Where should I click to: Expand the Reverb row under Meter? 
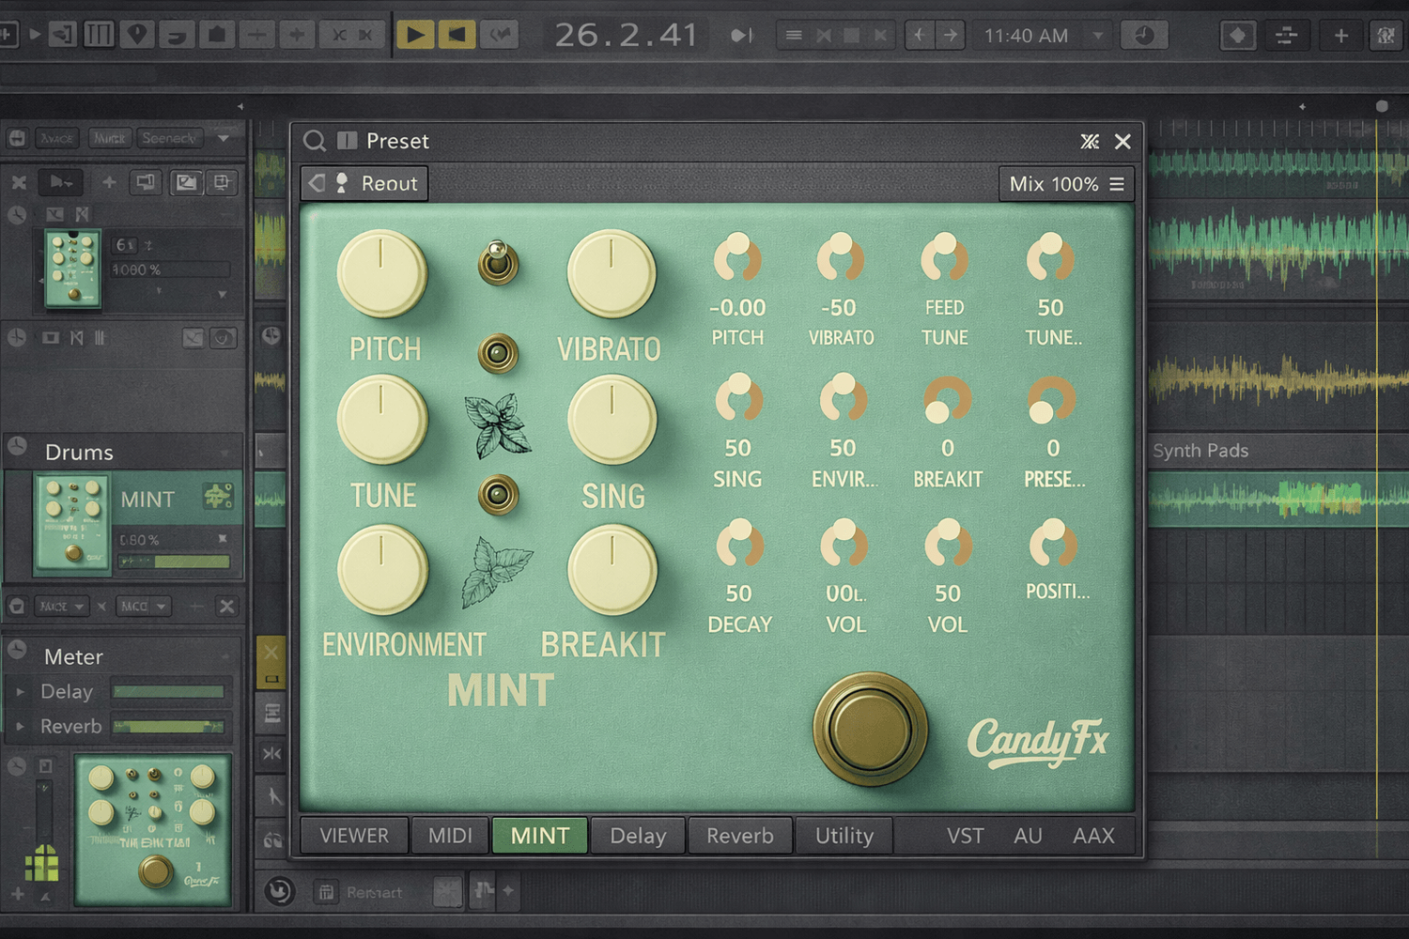[21, 726]
